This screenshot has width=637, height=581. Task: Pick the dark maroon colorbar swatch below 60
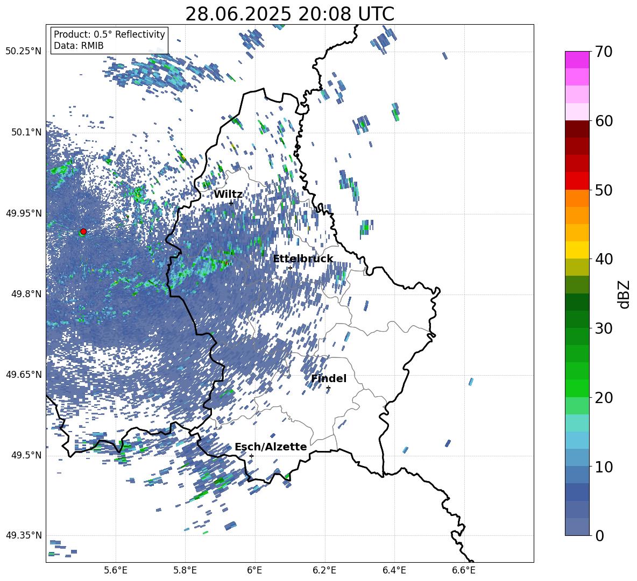[577, 129]
